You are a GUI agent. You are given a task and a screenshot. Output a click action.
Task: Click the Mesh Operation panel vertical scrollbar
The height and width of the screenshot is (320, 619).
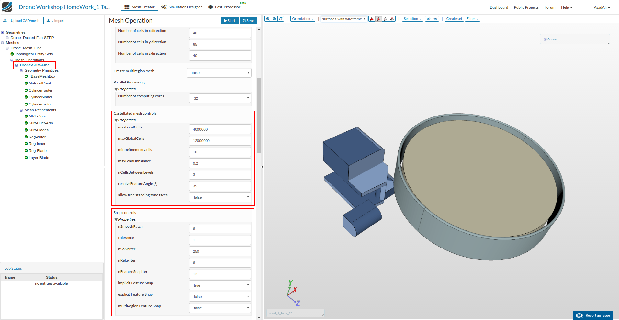click(259, 116)
